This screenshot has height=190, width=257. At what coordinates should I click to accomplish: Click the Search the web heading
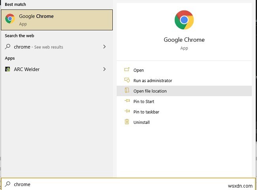pos(19,36)
